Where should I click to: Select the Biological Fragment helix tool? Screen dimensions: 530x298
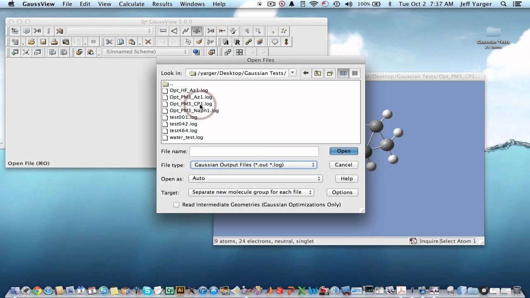(x=48, y=31)
